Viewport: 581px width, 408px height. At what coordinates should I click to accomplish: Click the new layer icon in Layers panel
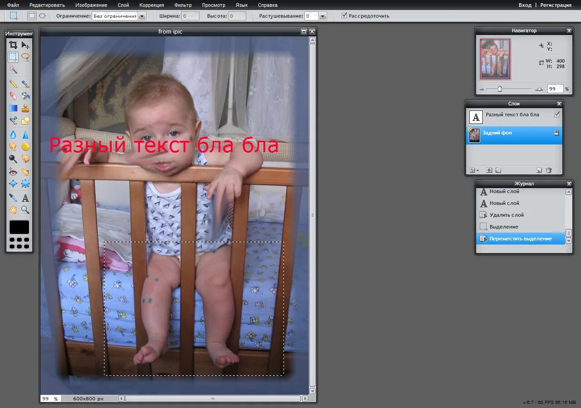[539, 170]
